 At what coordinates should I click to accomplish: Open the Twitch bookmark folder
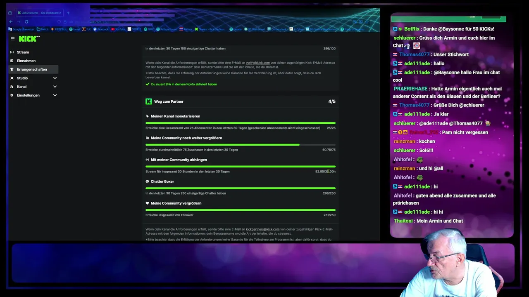(x=43, y=29)
